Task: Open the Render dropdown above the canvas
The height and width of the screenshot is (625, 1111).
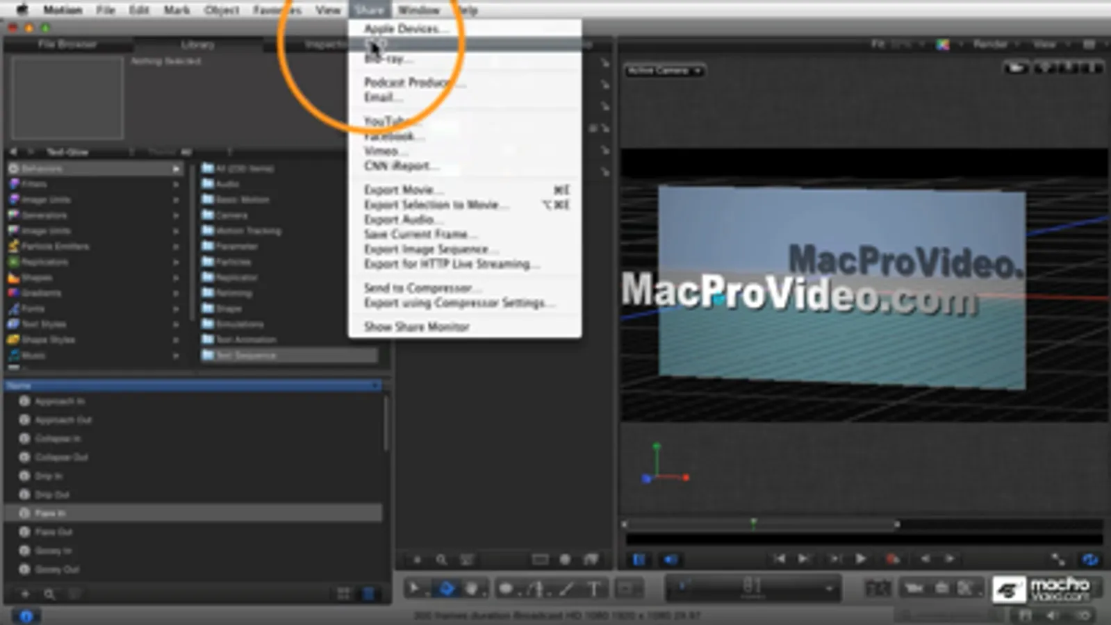Action: [x=994, y=44]
